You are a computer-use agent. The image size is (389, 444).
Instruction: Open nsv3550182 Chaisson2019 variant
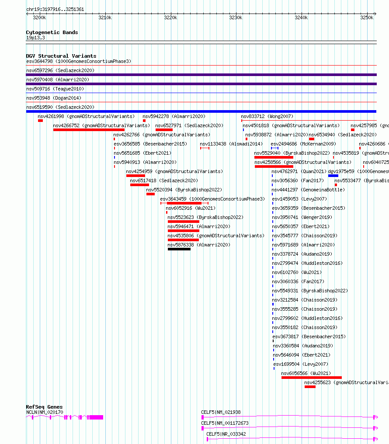pos(305,327)
